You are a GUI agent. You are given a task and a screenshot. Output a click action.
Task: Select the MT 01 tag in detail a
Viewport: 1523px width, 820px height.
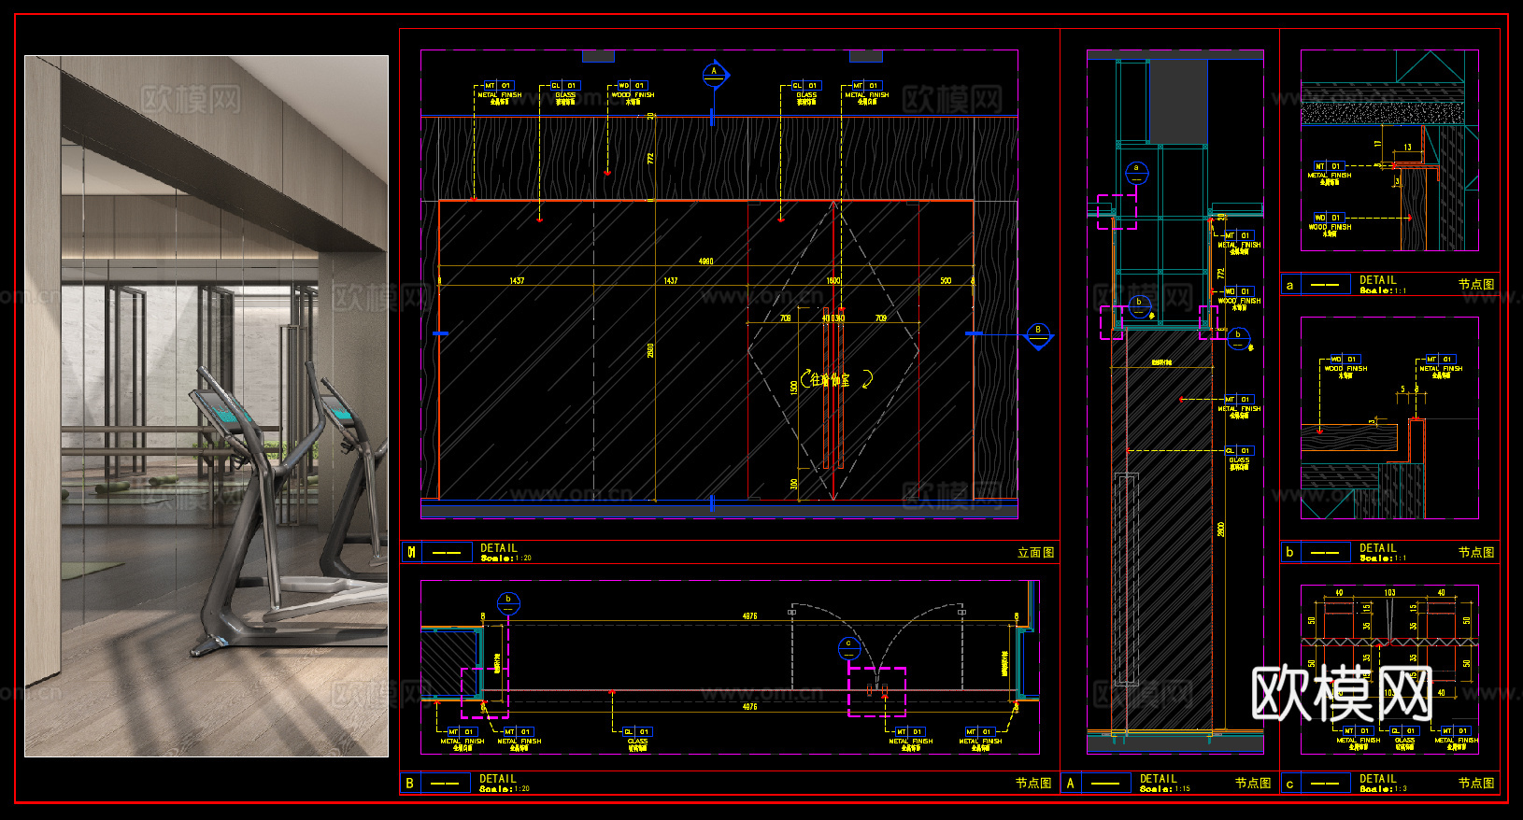(1329, 166)
